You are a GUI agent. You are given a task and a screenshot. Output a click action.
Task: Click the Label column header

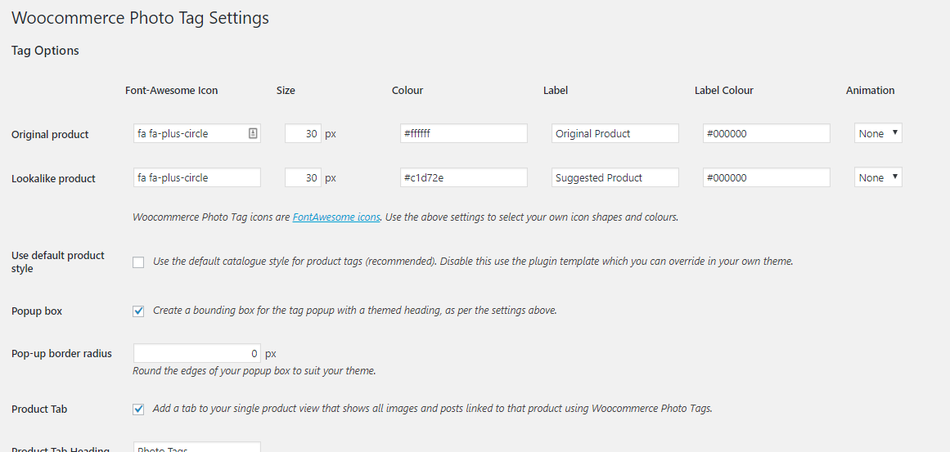tap(556, 91)
